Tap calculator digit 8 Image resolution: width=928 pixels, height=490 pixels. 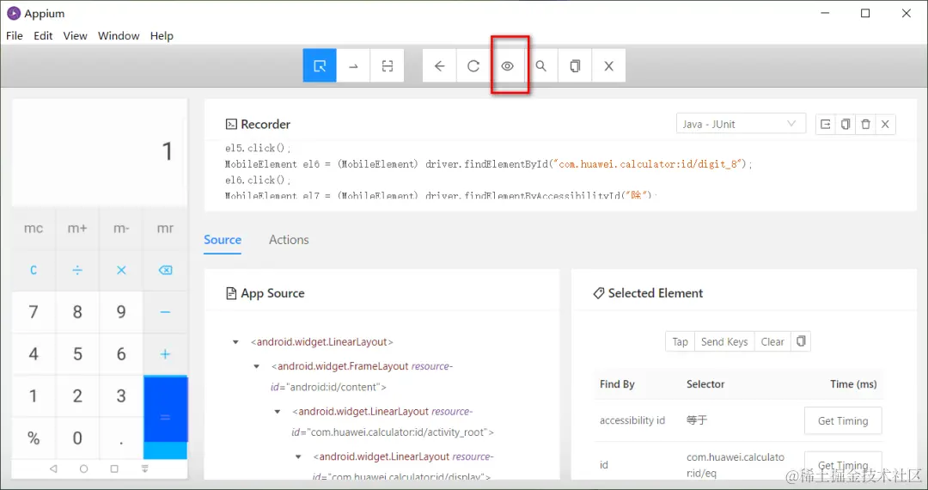[x=77, y=312]
